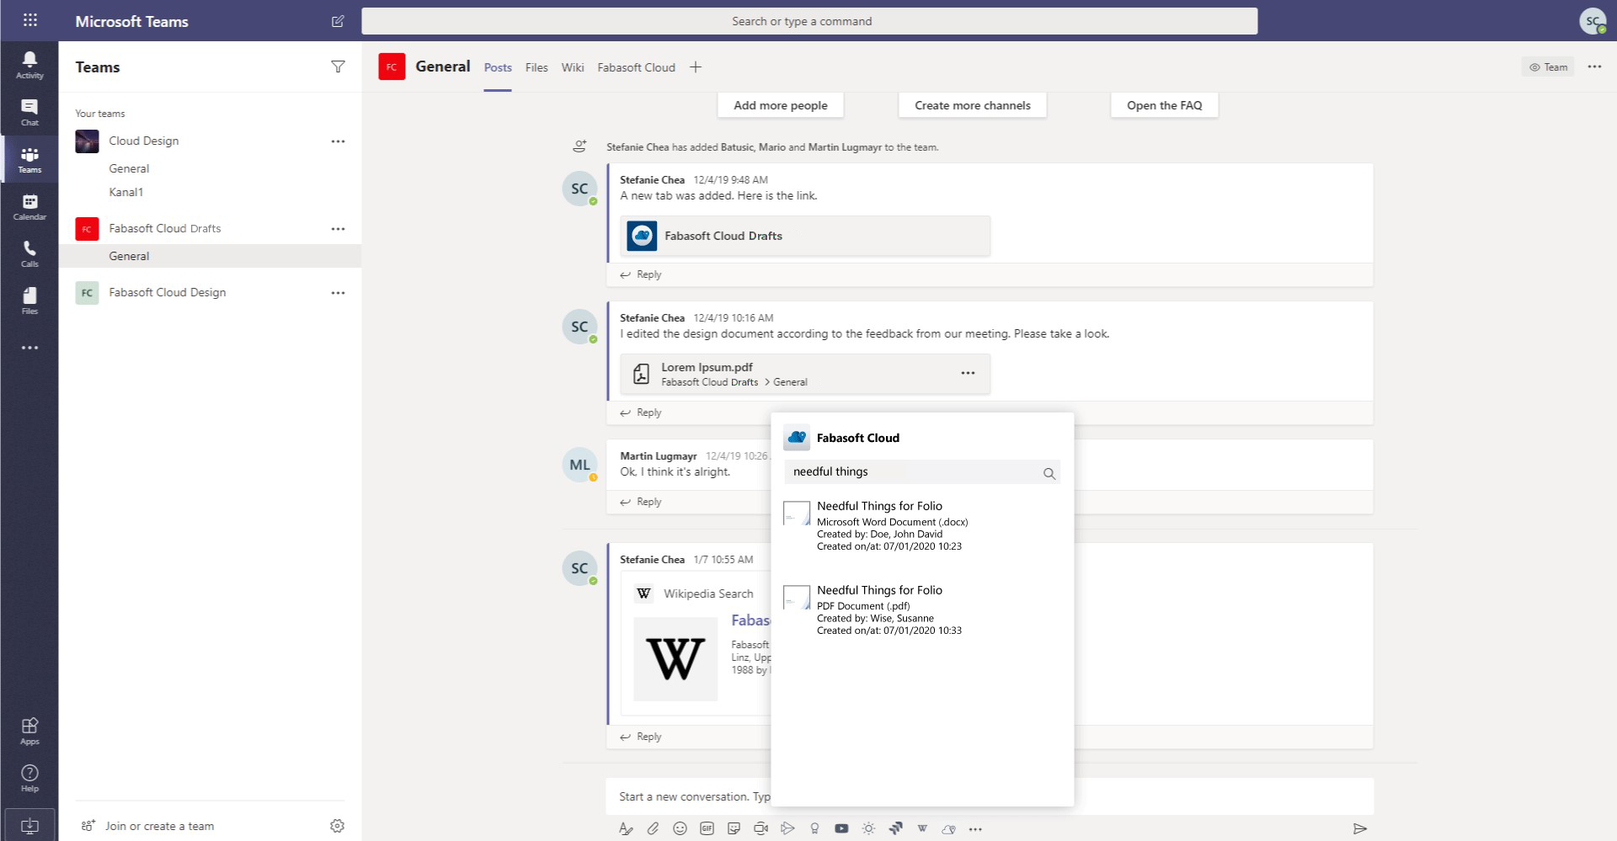Reply to the Wikipedia Search post
1617x841 pixels.
(x=641, y=737)
